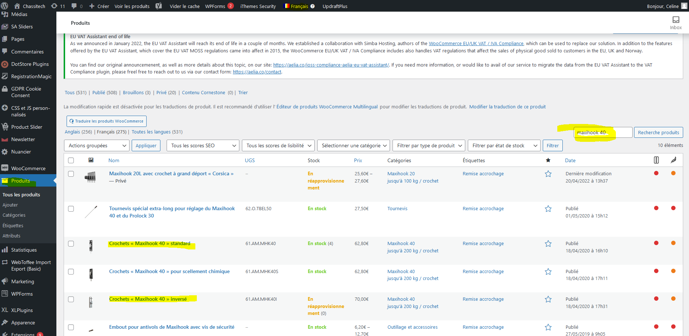Check the Crochets Maxihook 40 standard checkbox
The width and height of the screenshot is (689, 336).
click(x=71, y=244)
